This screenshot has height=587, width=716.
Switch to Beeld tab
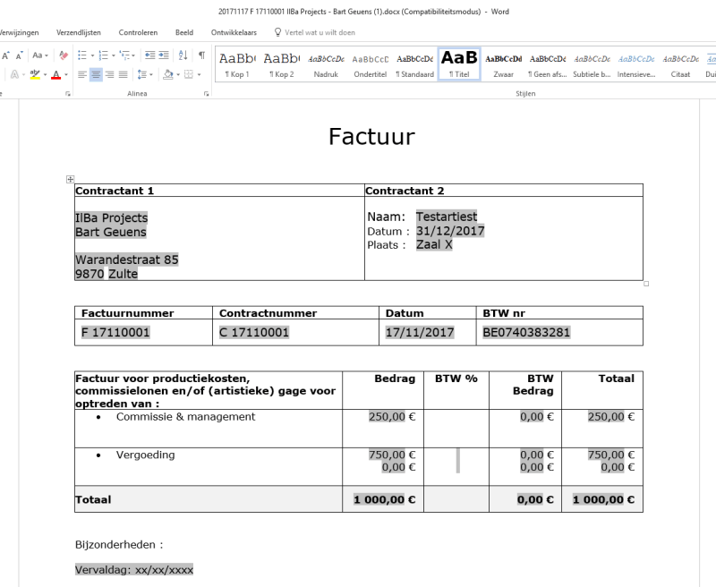point(184,32)
